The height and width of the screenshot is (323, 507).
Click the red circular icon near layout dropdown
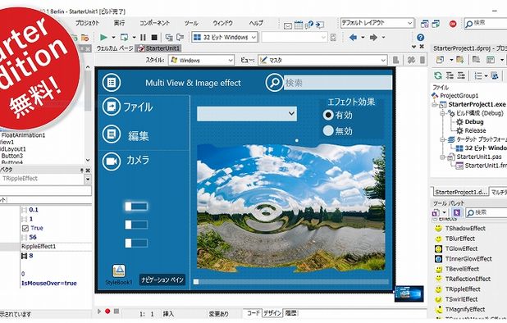453,24
